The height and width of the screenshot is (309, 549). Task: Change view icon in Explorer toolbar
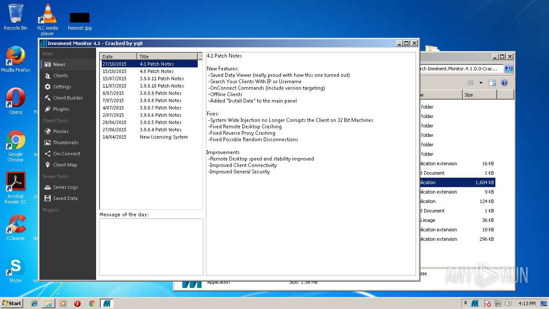tap(471, 83)
